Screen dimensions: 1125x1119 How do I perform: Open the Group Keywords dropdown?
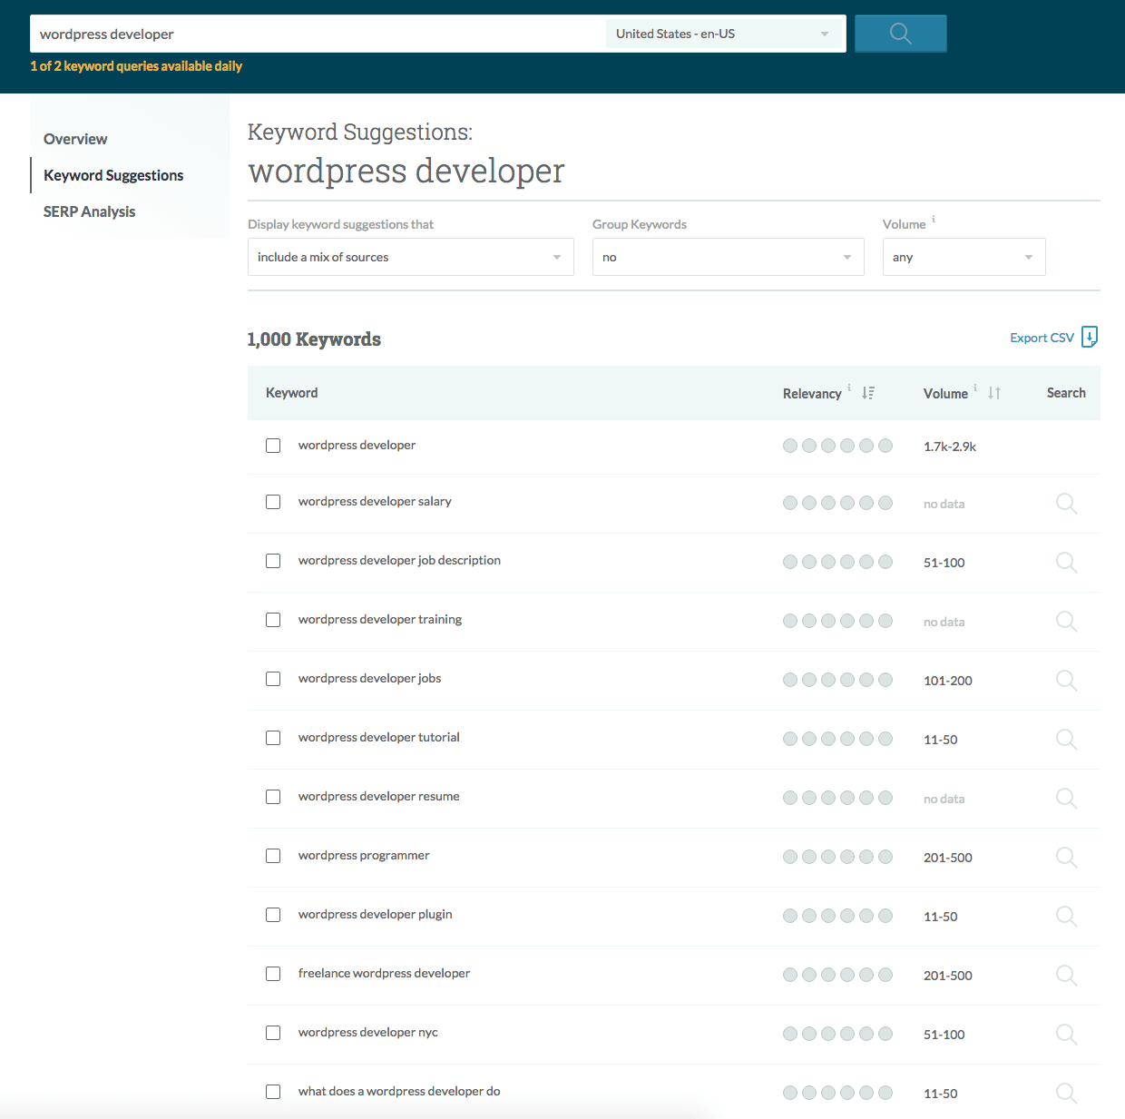click(728, 257)
